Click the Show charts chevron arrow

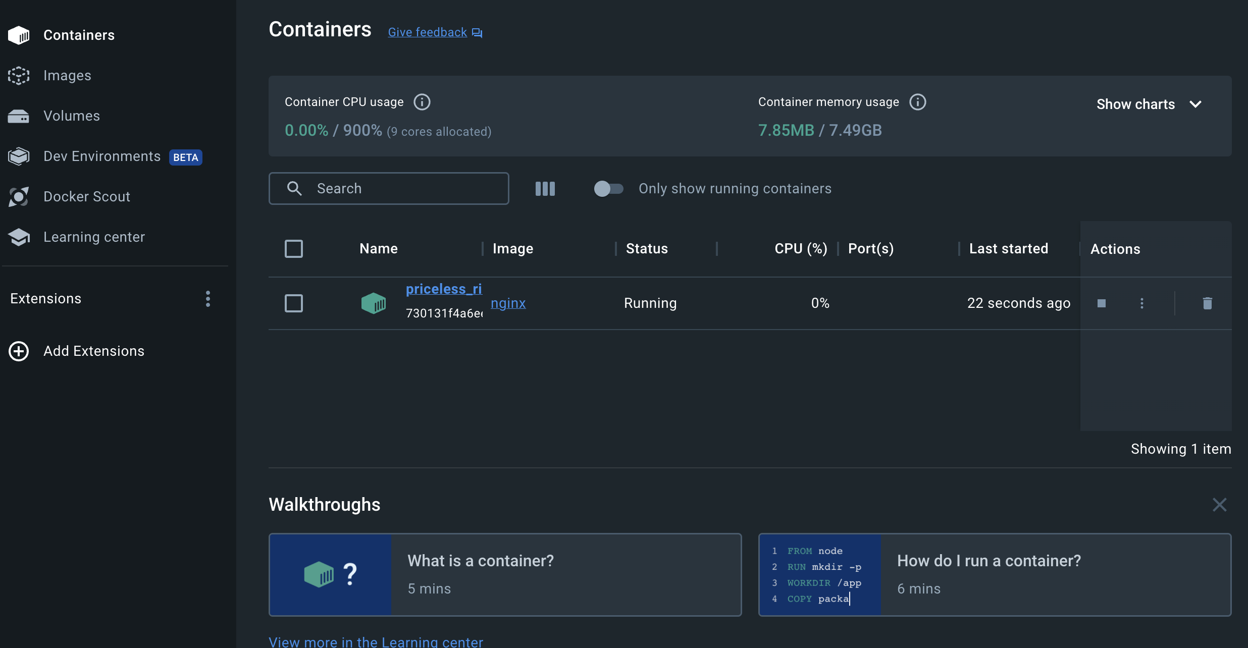[x=1195, y=104]
